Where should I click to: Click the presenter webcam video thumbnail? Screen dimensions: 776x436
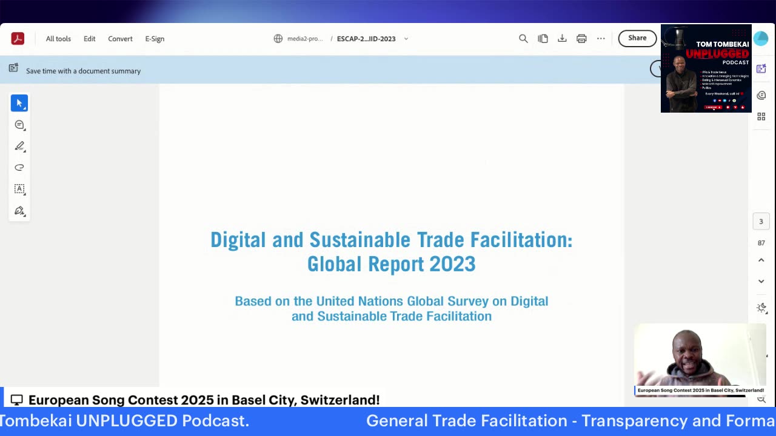tap(700, 361)
